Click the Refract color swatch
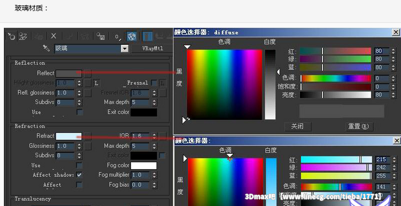 coord(69,136)
